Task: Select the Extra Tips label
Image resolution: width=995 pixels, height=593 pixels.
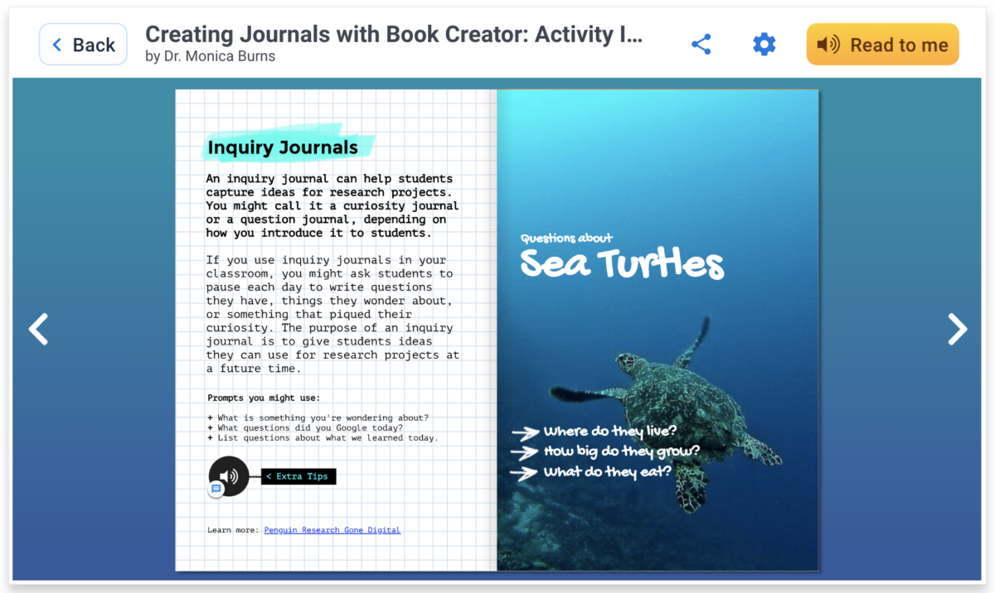Action: pos(298,476)
